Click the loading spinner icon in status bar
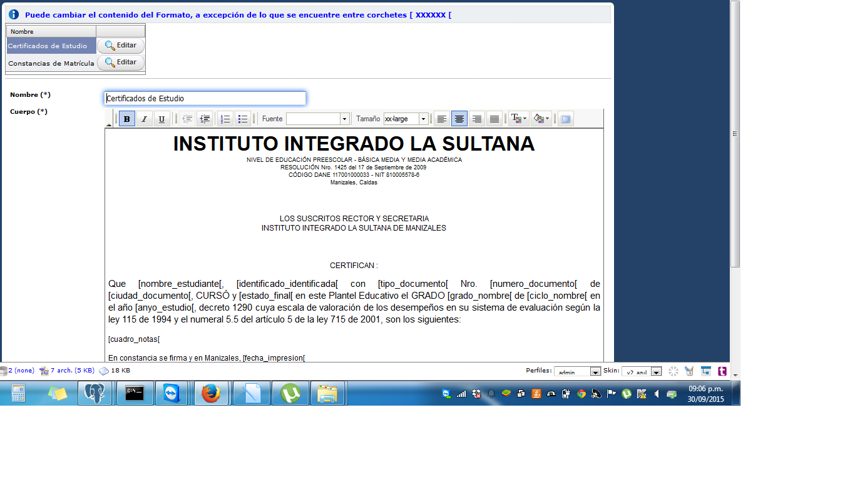The width and height of the screenshot is (855, 480). click(x=673, y=371)
